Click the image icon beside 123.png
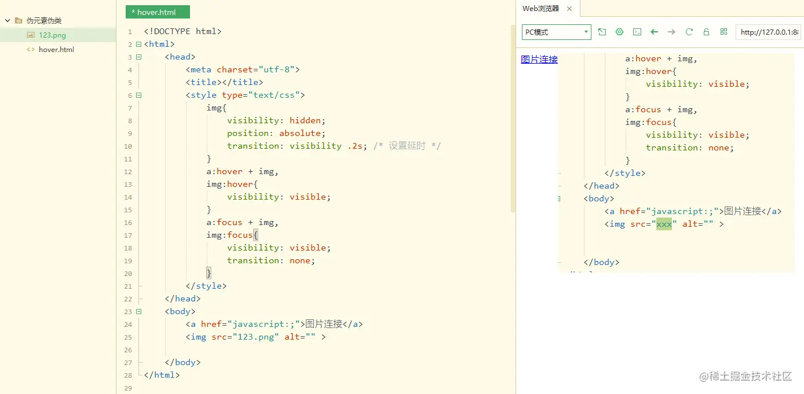This screenshot has width=804, height=394. [31, 35]
